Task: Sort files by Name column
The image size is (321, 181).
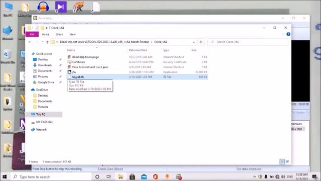Action: click(71, 50)
